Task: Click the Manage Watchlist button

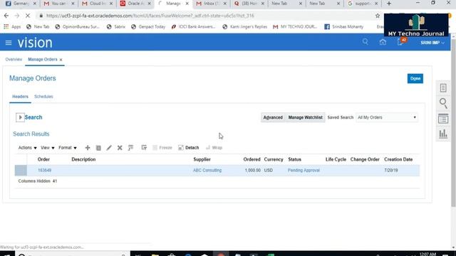Action: tap(305, 117)
